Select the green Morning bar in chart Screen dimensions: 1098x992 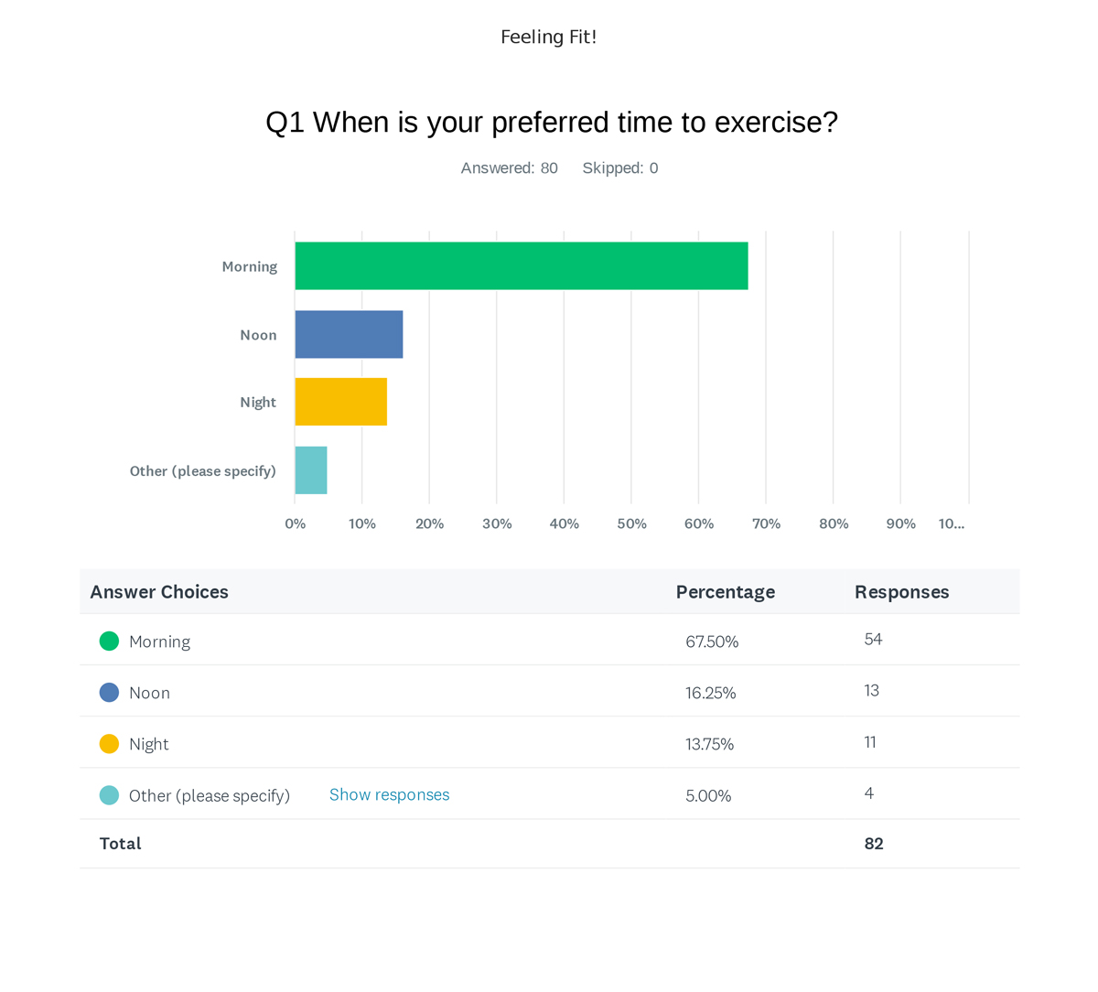tap(522, 266)
